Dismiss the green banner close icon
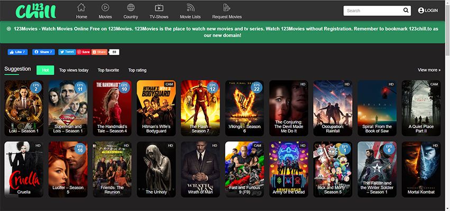Screen dimensions: 450x211 tap(8, 28)
